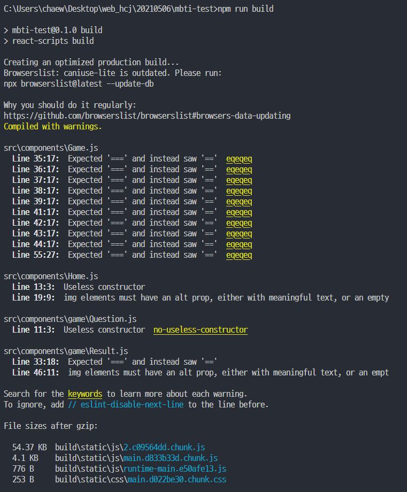
Task: Click the src\components\Home.js path
Action: click(51, 276)
